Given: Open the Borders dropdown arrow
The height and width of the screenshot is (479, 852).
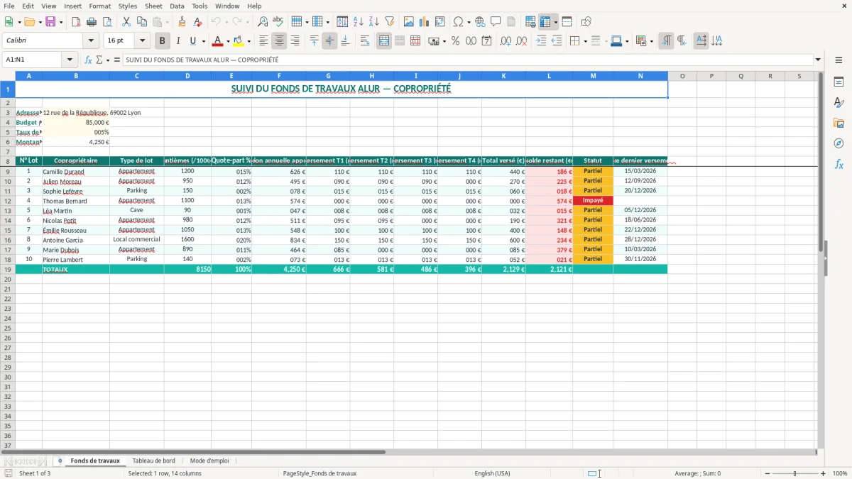Looking at the screenshot, I should pyautogui.click(x=585, y=42).
